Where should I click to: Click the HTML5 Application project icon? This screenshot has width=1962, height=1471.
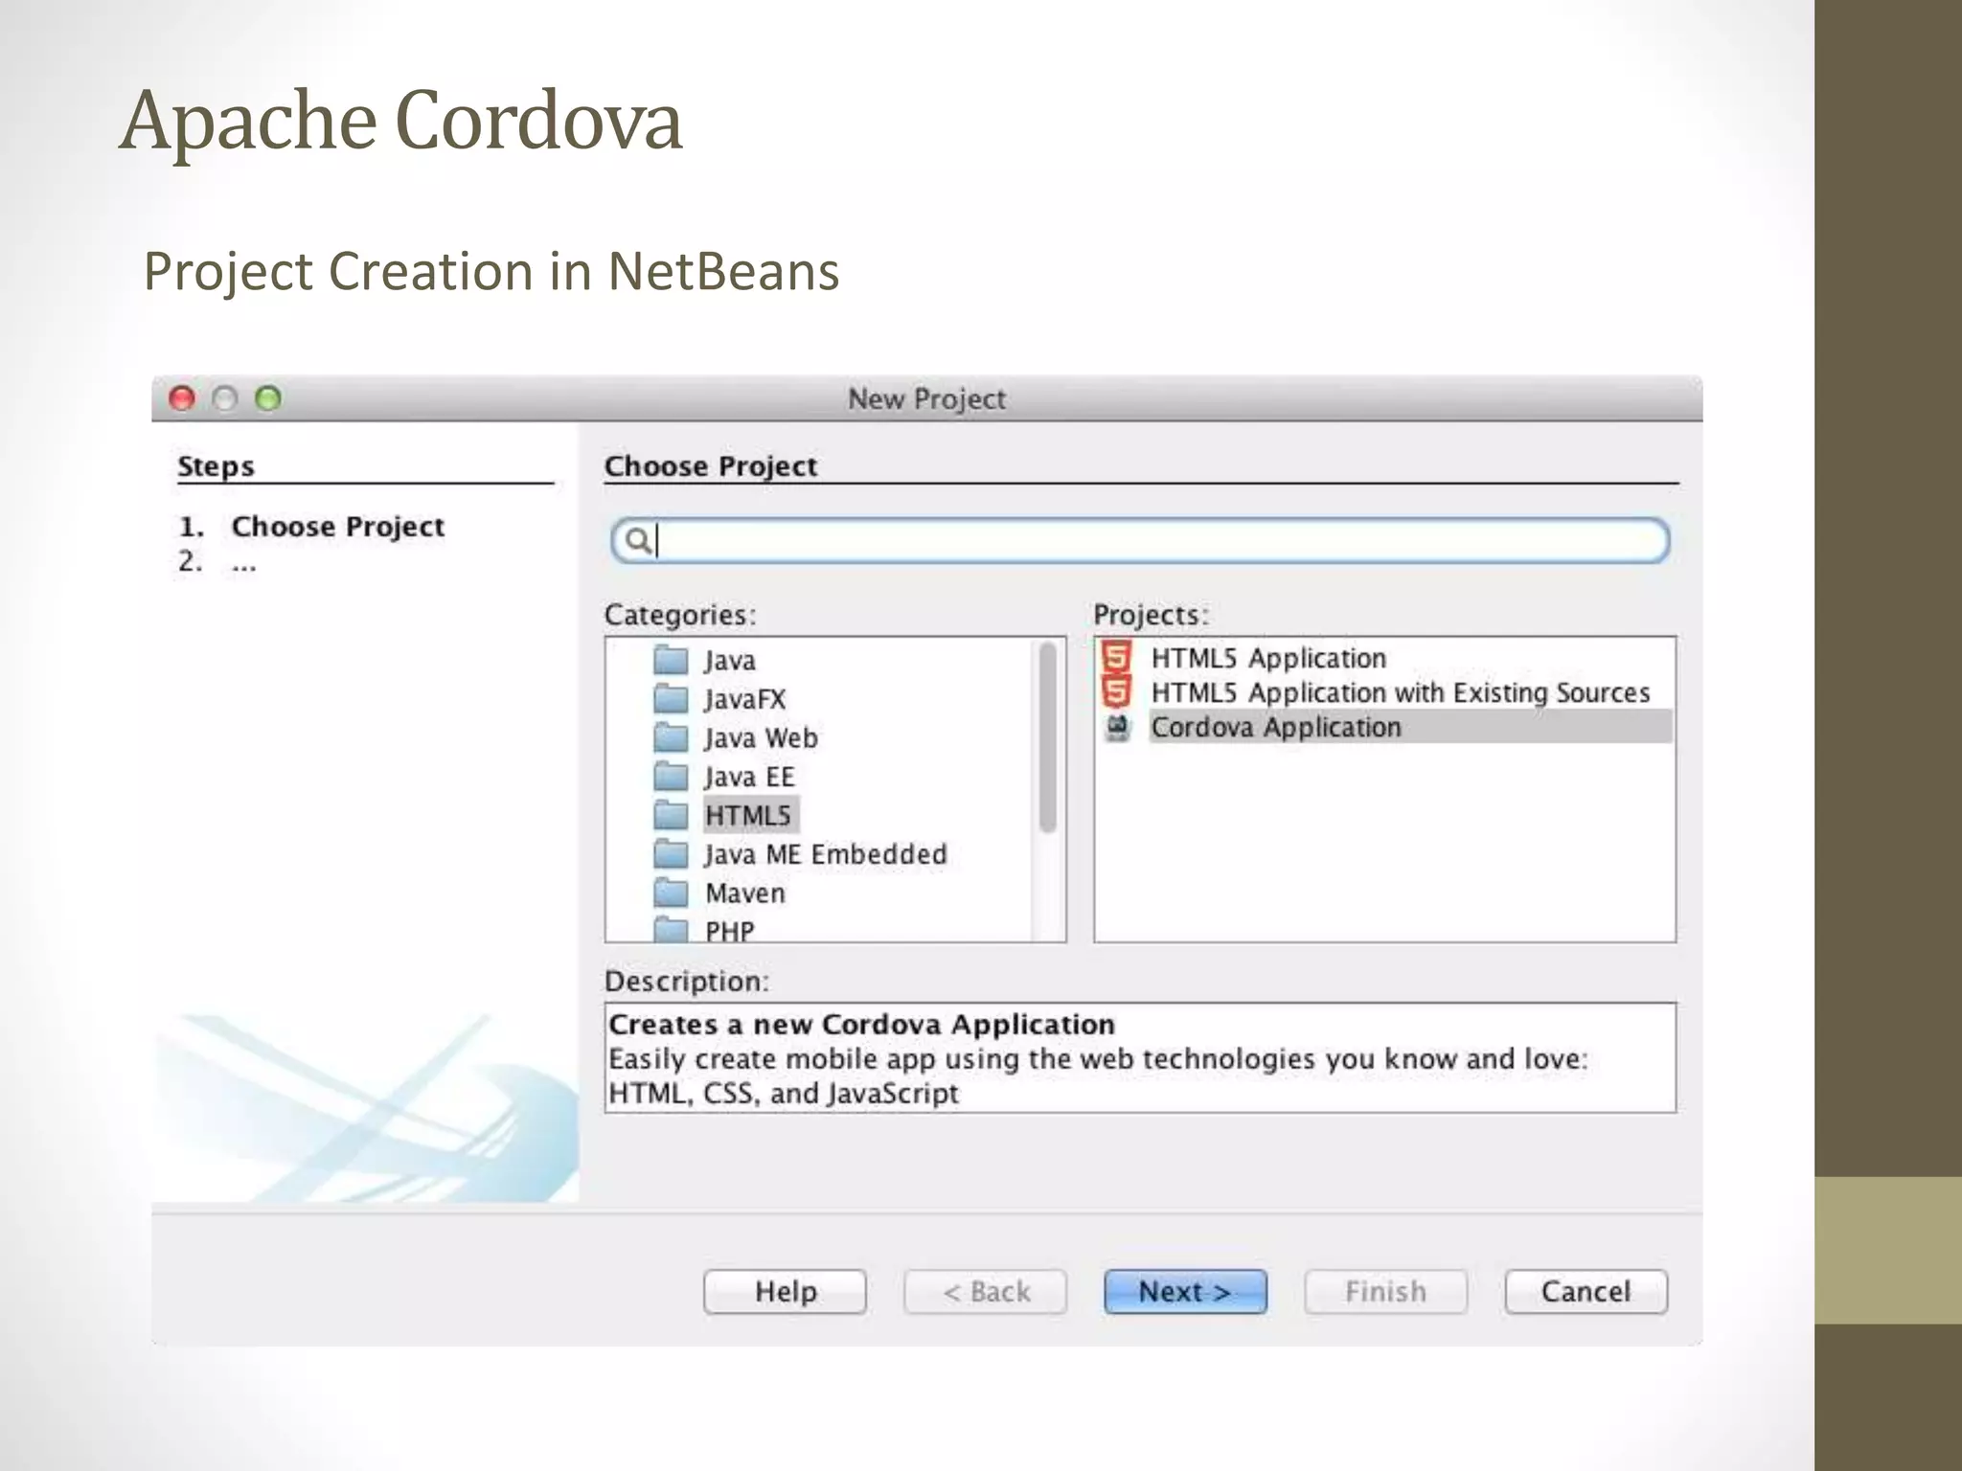(1116, 657)
